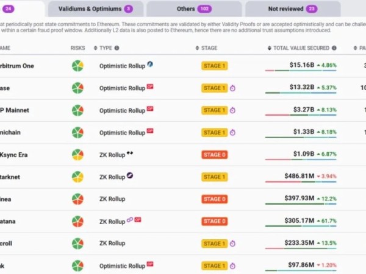
Task: Sort the table by the STAGE column
Action: [207, 48]
